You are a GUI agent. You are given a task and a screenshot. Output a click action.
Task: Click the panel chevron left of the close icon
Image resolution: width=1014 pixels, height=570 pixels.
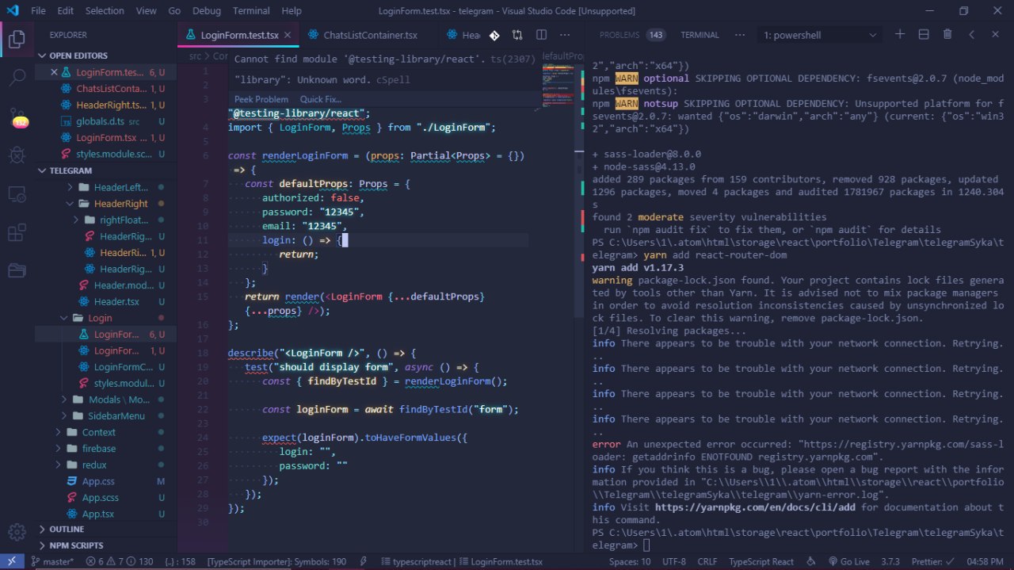[x=971, y=35]
